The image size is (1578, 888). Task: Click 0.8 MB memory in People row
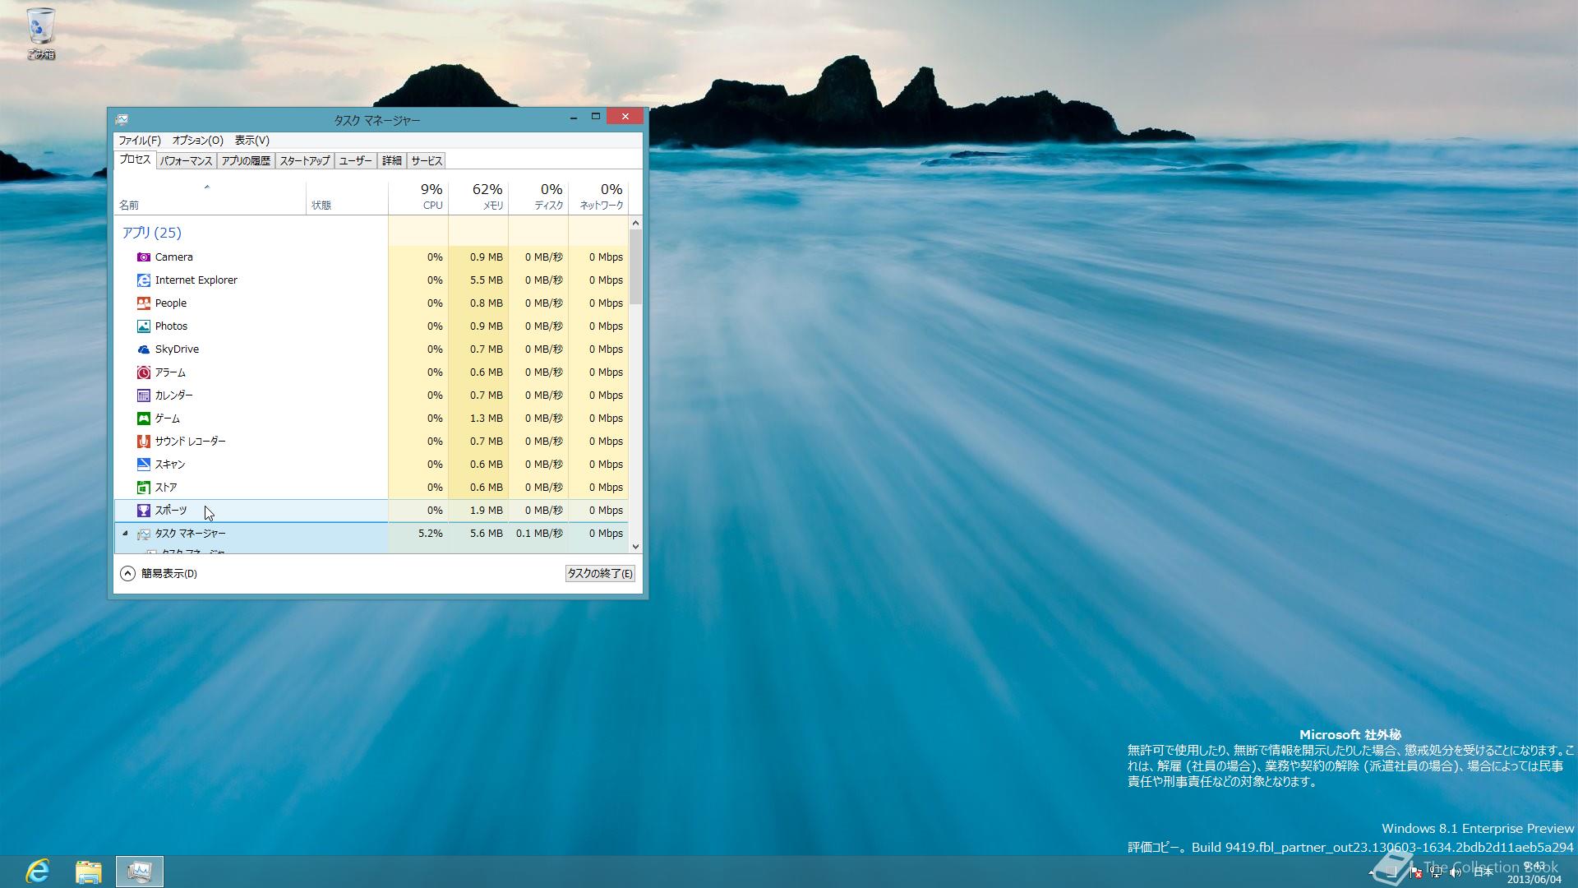coord(486,303)
